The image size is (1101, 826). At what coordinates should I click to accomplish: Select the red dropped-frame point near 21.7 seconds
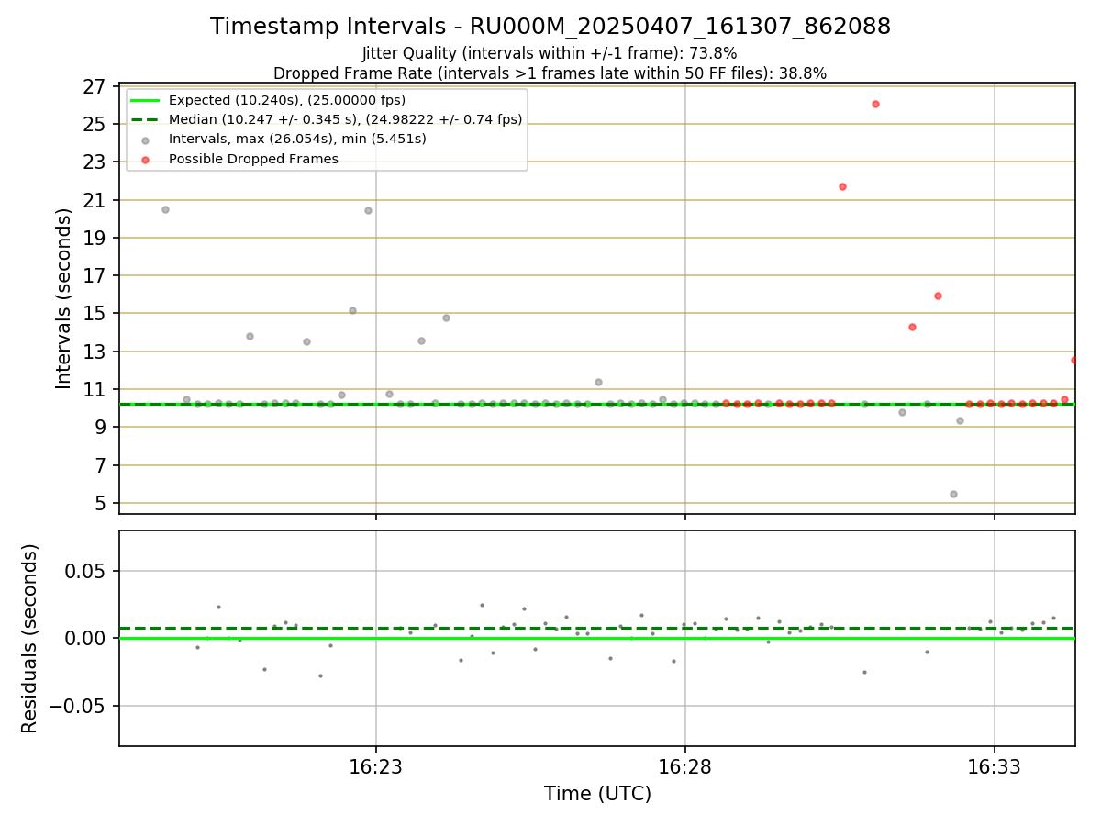point(842,186)
